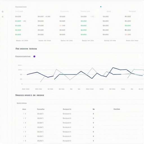
Task: Click the highest peak of the navy line
Action: (113, 67)
